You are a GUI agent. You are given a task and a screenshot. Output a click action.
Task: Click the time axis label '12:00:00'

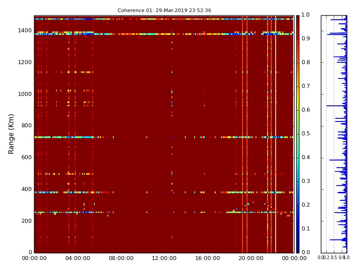(164, 258)
